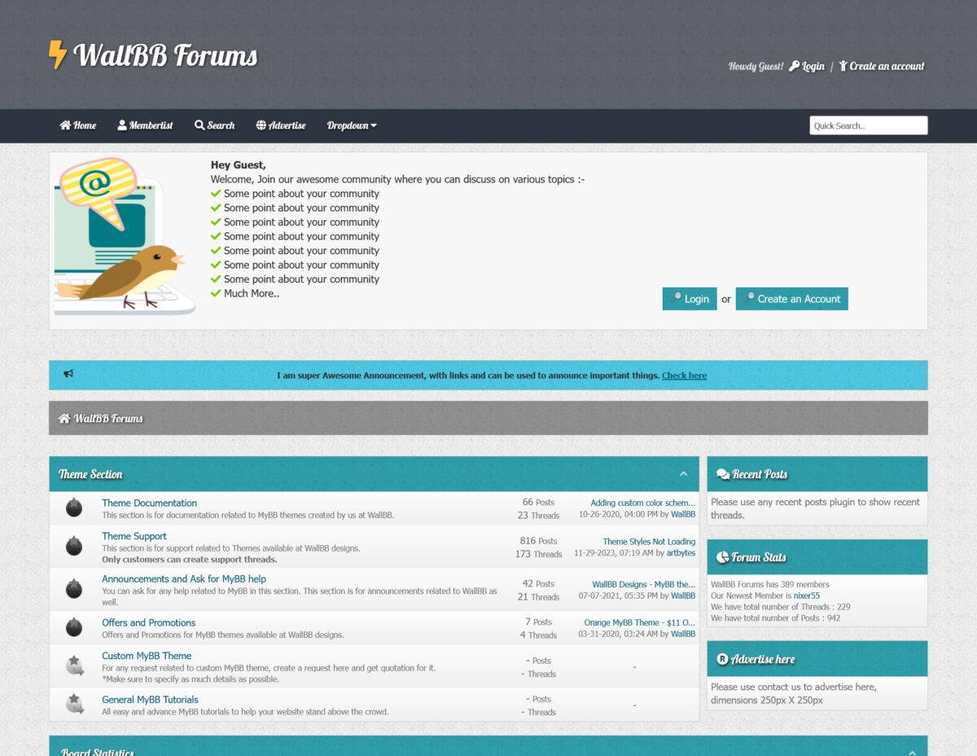Open the Dropdown menu in the navigation bar
Screen dimensions: 977x756
[350, 125]
